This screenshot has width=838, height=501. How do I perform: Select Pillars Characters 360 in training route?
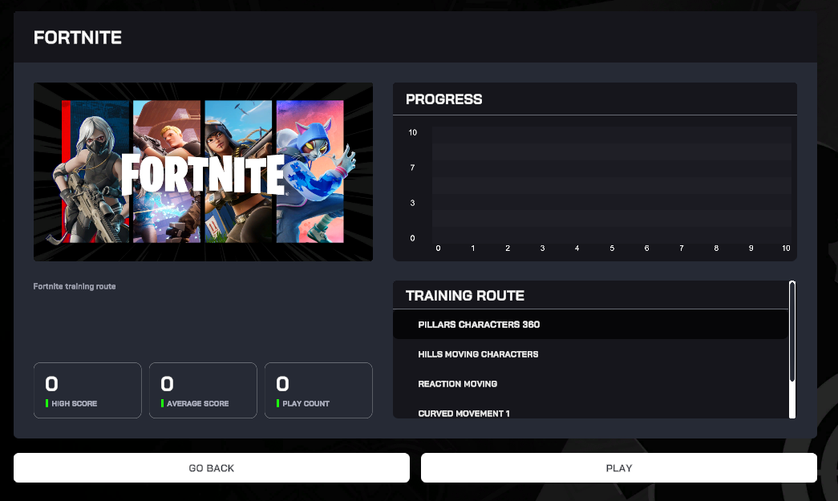coord(590,324)
